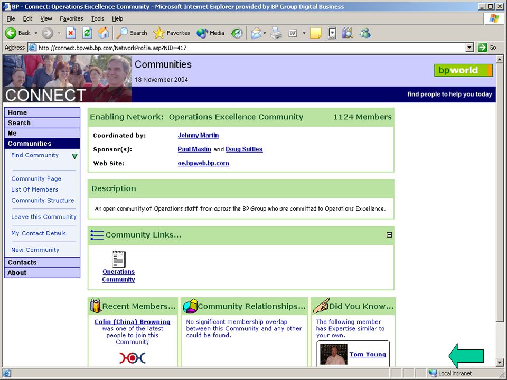This screenshot has width=507, height=380.
Task: Click the bp world button
Action: click(x=463, y=70)
